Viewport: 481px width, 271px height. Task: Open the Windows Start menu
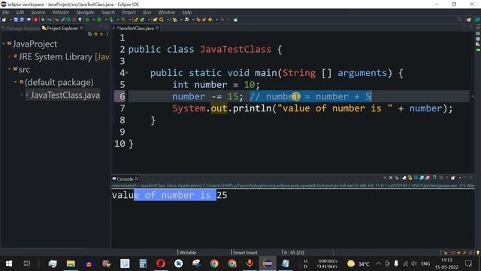pyautogui.click(x=9, y=263)
